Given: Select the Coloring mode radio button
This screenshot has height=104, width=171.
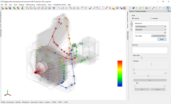Looking at the screenshot, I should 133,18.
